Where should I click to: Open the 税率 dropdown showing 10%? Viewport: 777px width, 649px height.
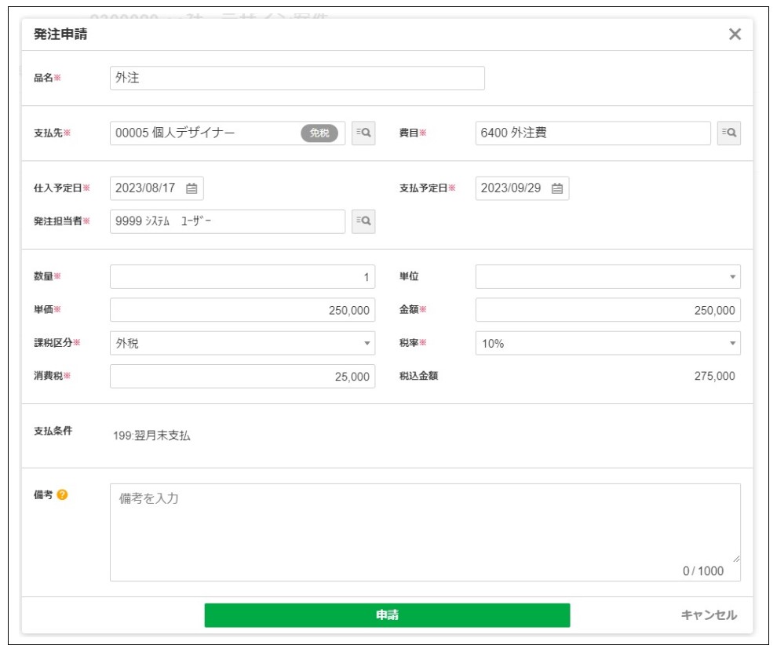(x=607, y=343)
